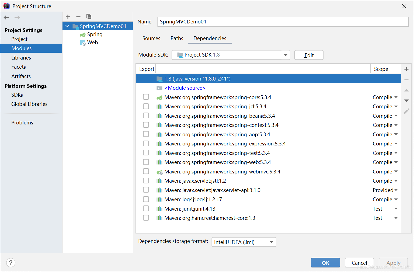Click Edit next to Module SDK

(x=309, y=55)
